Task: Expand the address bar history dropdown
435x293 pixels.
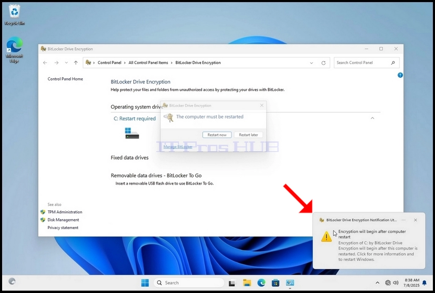Action: point(311,63)
